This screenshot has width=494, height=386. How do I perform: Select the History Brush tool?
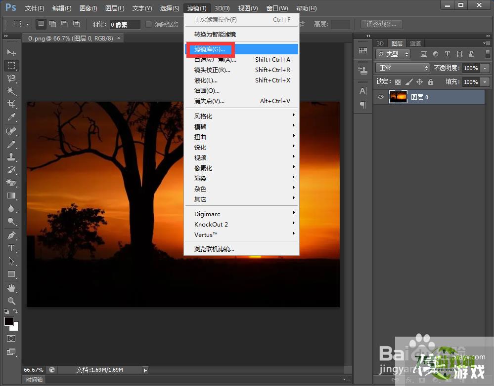tap(11, 170)
